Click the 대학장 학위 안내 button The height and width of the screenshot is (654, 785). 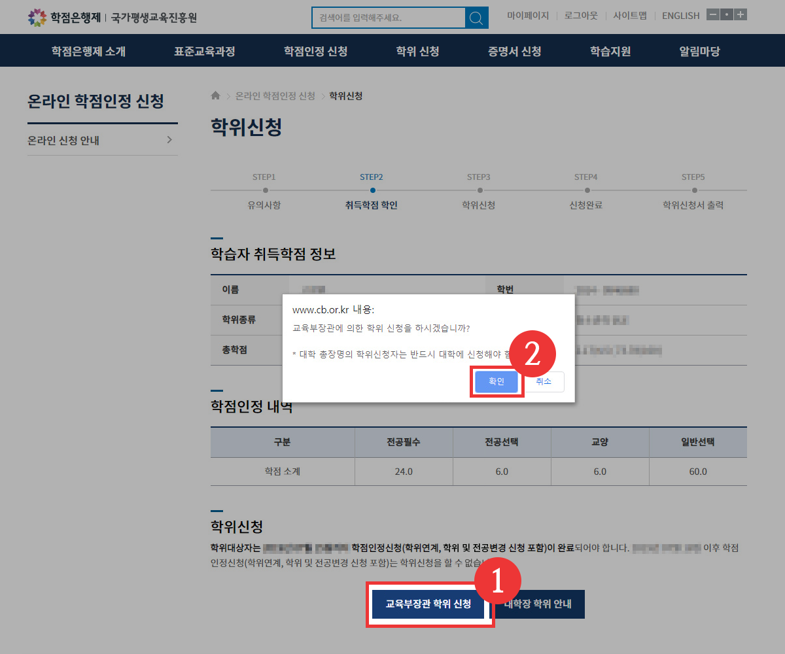click(x=538, y=604)
